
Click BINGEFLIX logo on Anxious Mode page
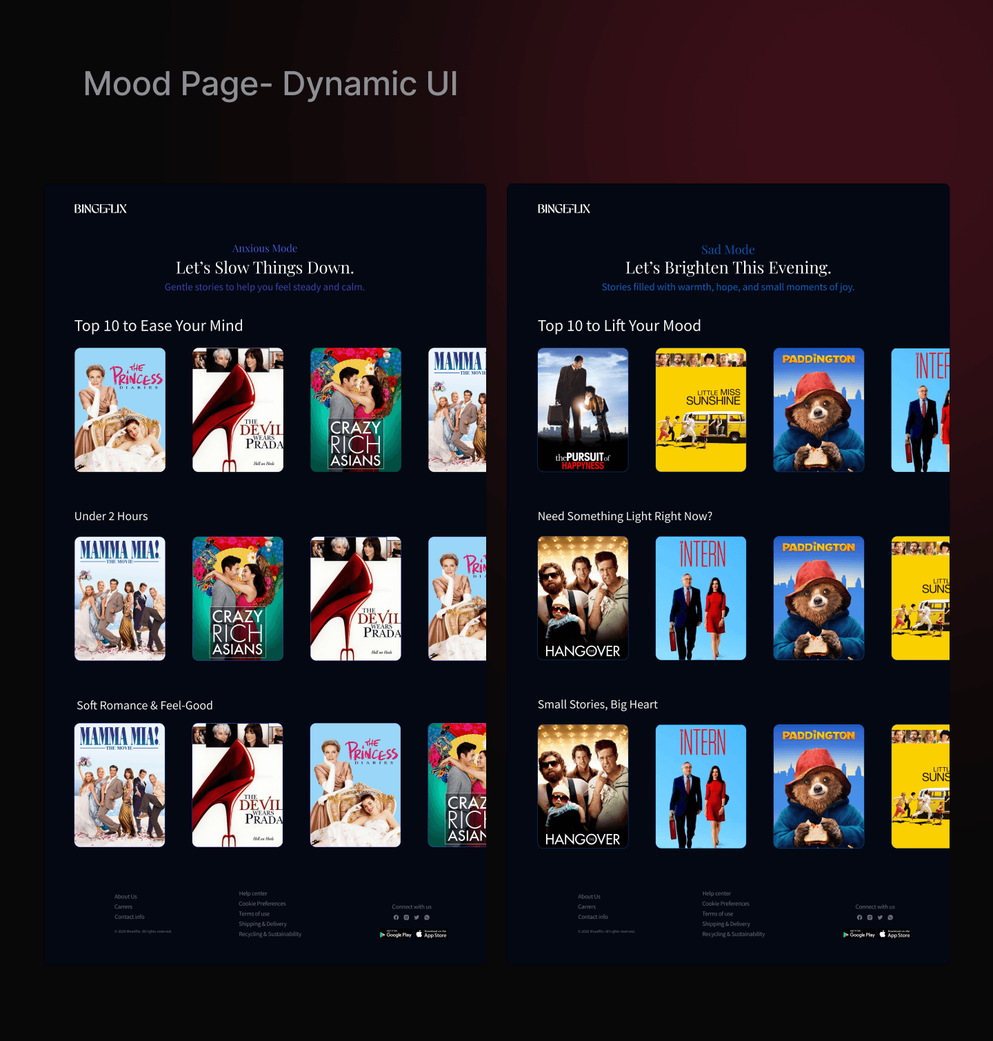tap(101, 208)
